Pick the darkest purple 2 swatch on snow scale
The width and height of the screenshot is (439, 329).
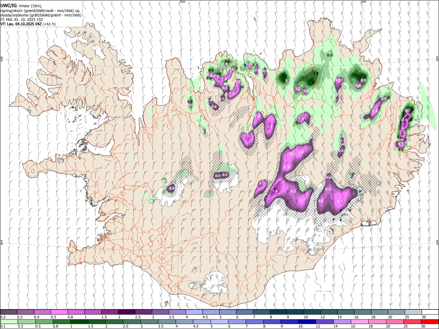tap(126, 312)
